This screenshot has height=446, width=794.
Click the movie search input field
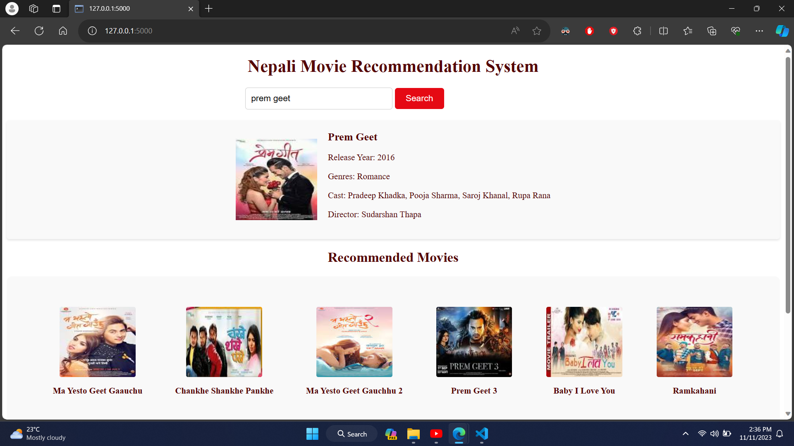tap(318, 99)
